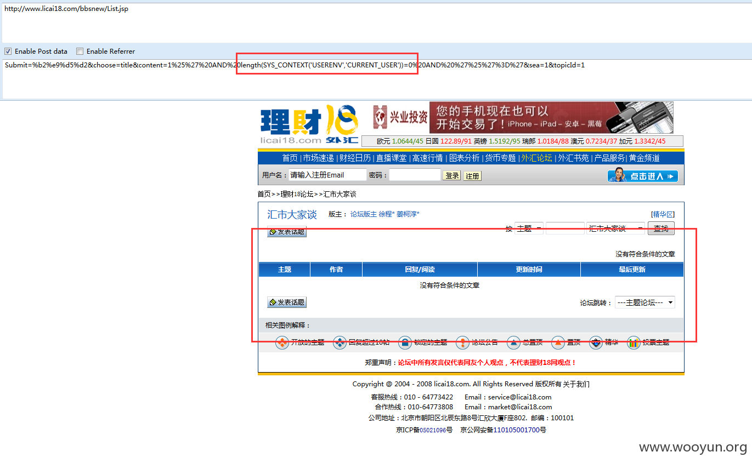The height and width of the screenshot is (463, 752).
Task: Expand the 论坛跳转 主题论坛 dropdown
Action: (x=644, y=302)
